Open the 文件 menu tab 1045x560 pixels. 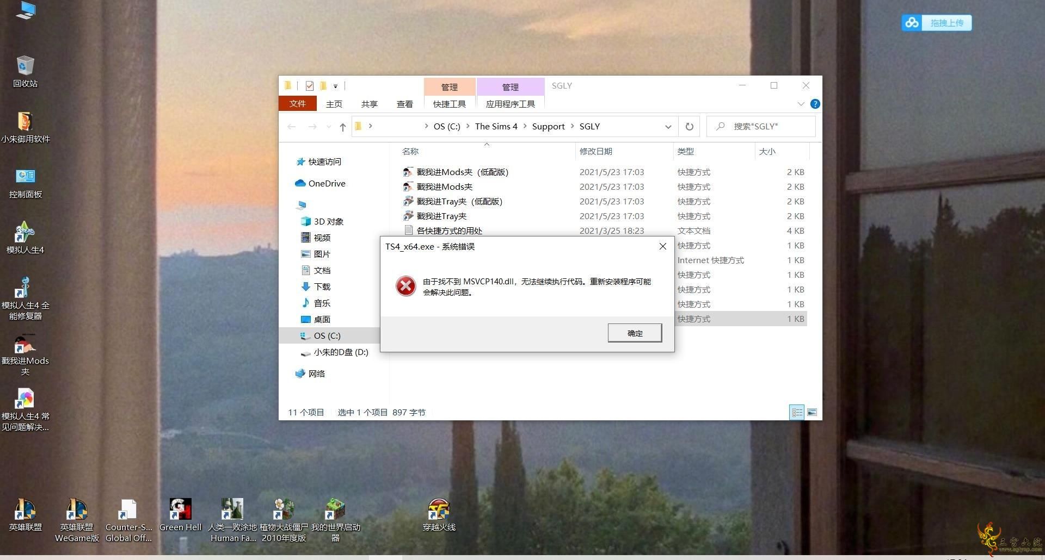click(297, 104)
